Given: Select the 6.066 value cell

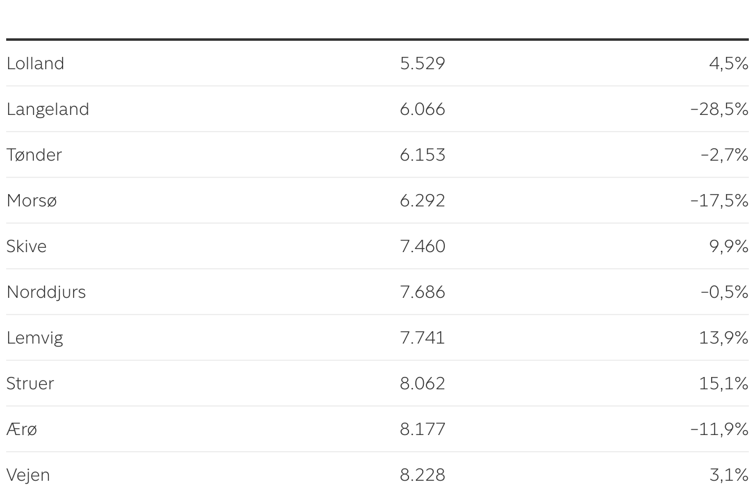Looking at the screenshot, I should tap(423, 109).
